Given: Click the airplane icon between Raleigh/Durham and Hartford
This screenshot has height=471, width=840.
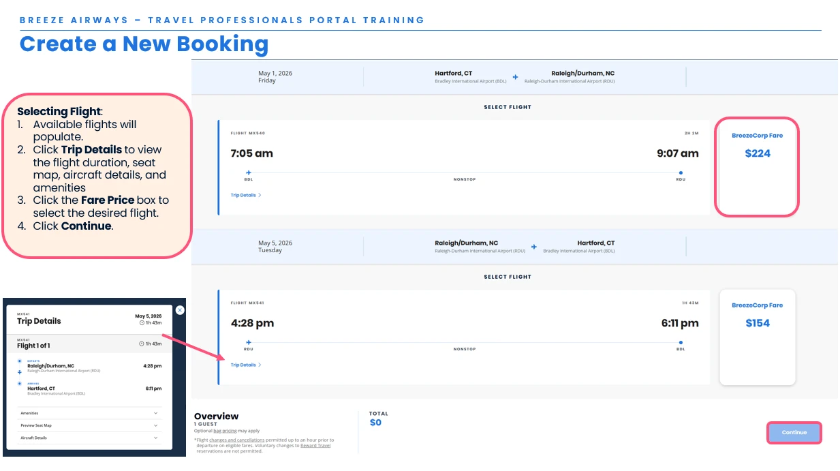Looking at the screenshot, I should coord(534,247).
